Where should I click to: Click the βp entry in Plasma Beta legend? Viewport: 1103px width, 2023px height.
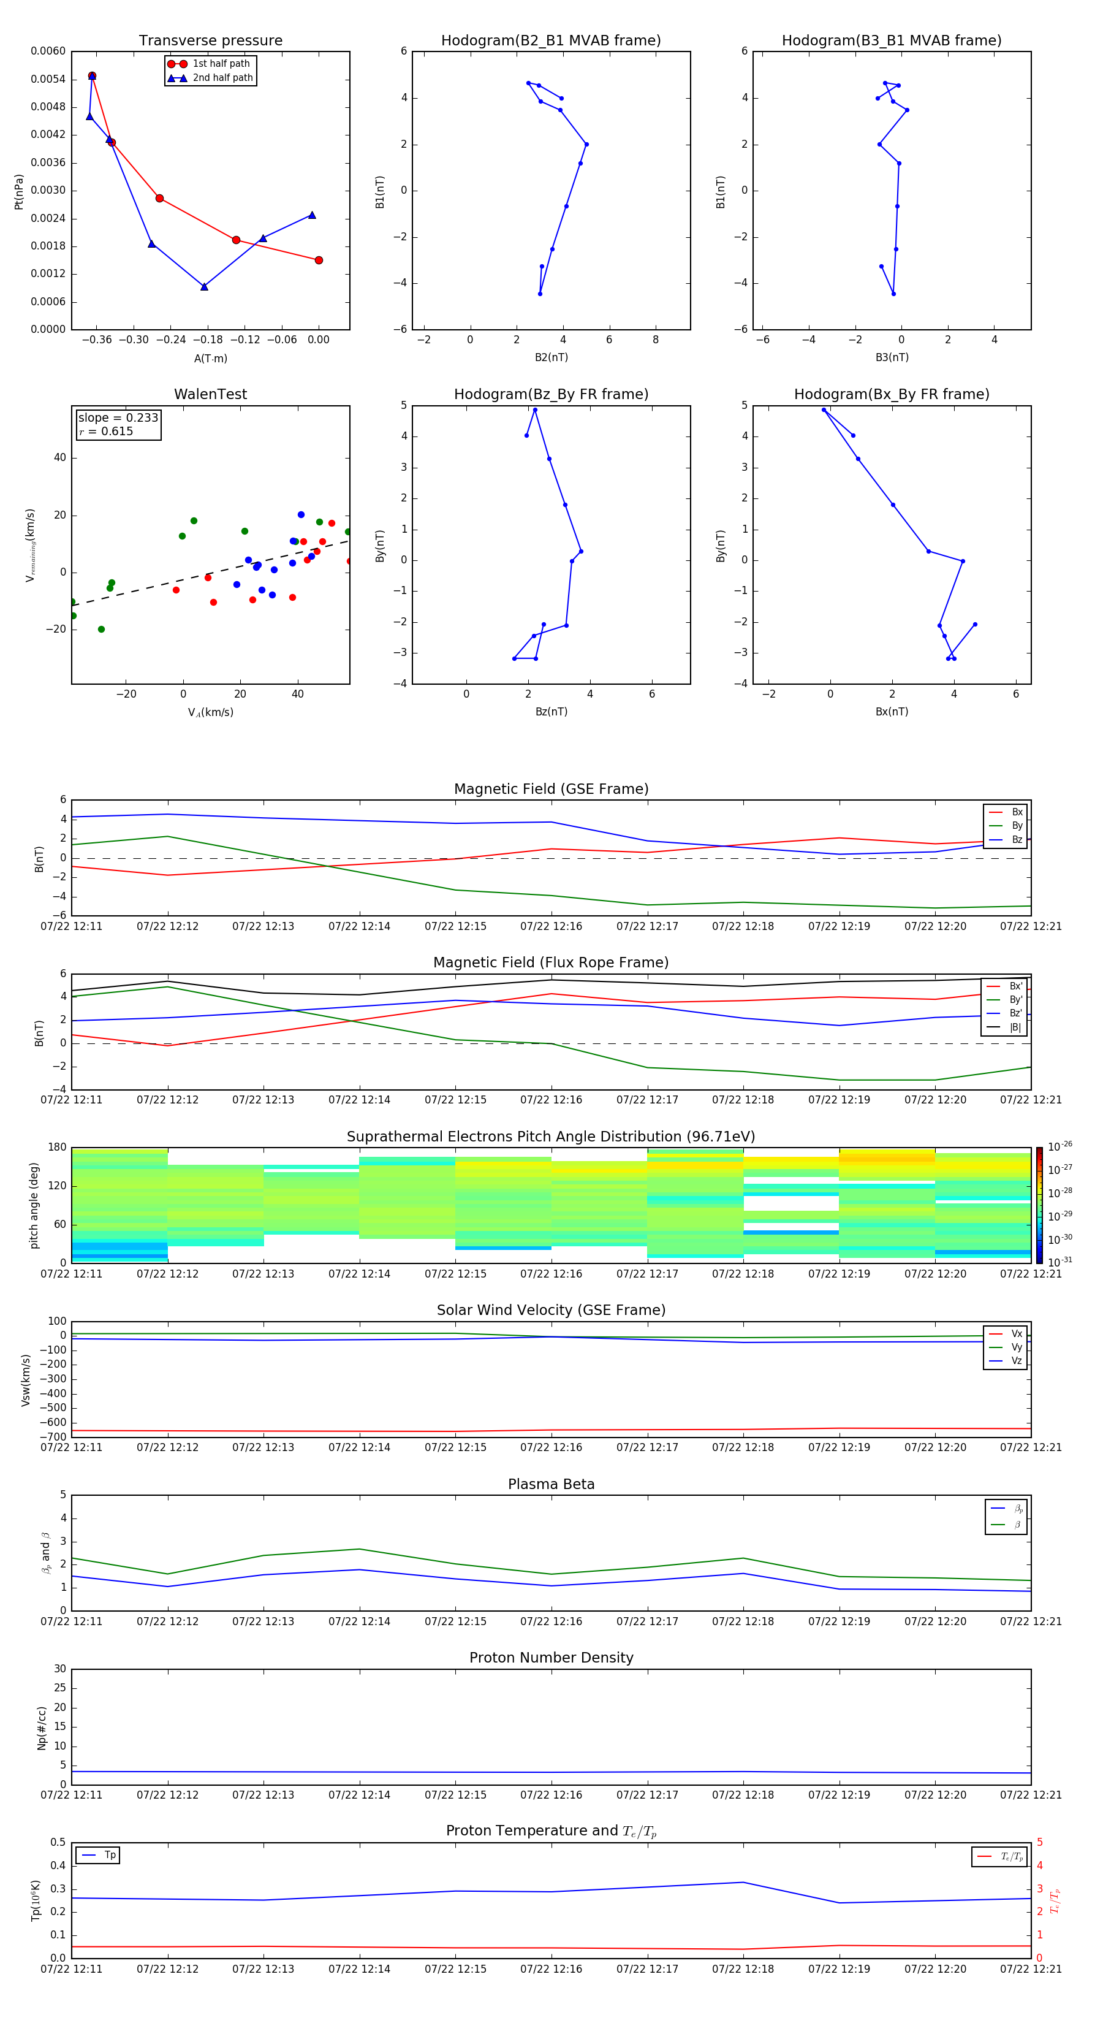pos(1006,1509)
